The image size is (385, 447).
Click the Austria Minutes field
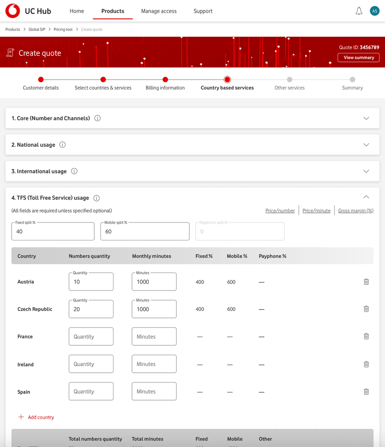coord(154,282)
